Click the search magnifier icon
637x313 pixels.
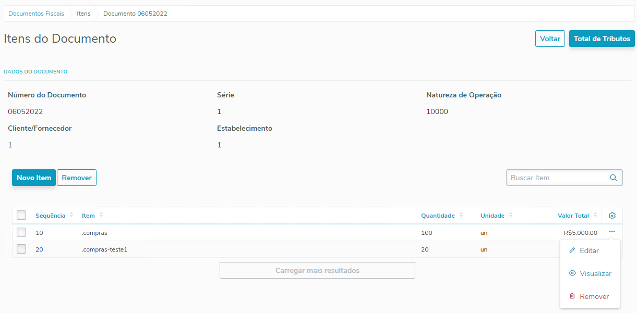click(x=614, y=178)
